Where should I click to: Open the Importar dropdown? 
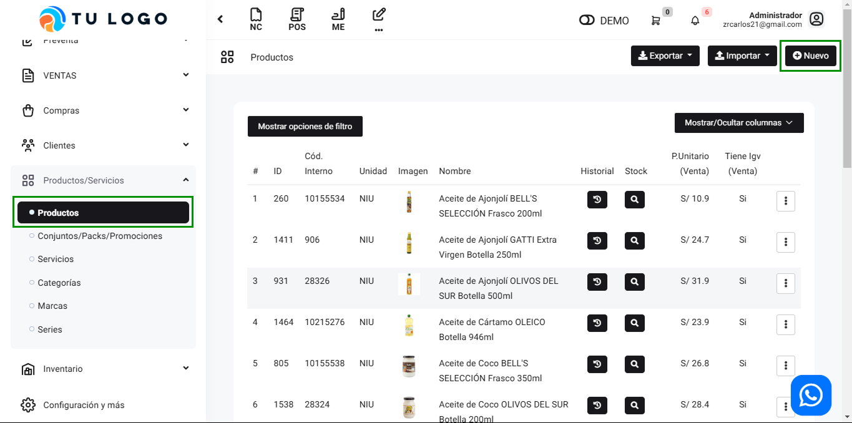(x=742, y=56)
